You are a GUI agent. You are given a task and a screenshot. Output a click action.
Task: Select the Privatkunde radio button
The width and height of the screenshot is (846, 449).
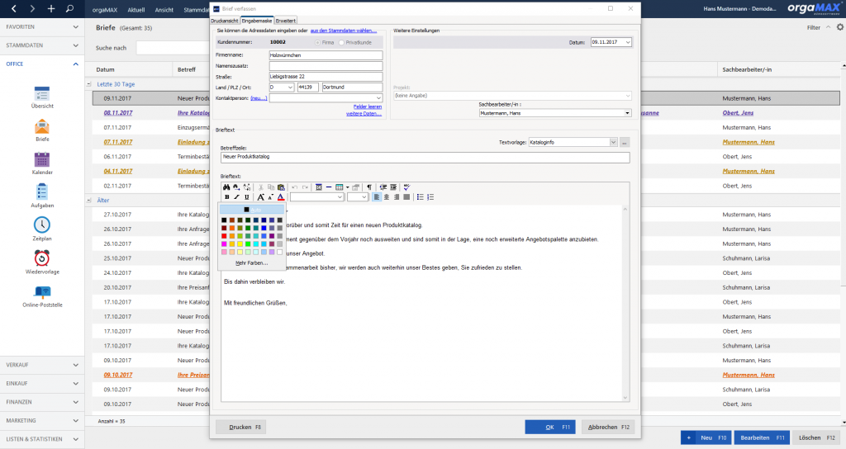[x=341, y=42]
